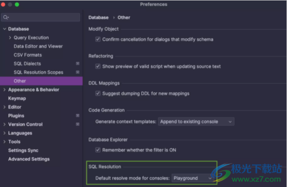Open the CSV Formats settings page
This screenshot has height=187, width=287.
28,55
